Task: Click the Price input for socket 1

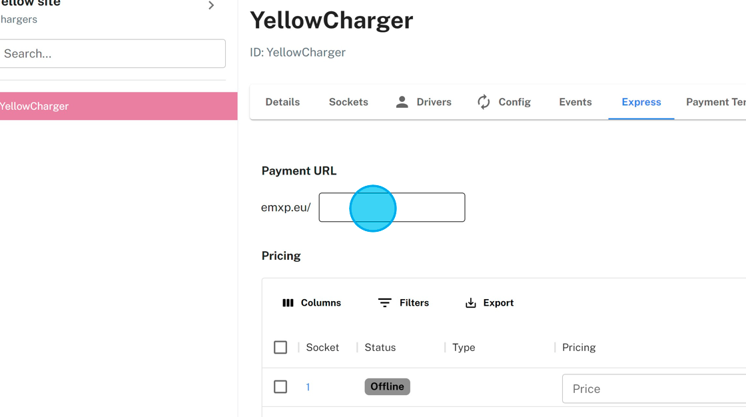Action: tap(653, 388)
